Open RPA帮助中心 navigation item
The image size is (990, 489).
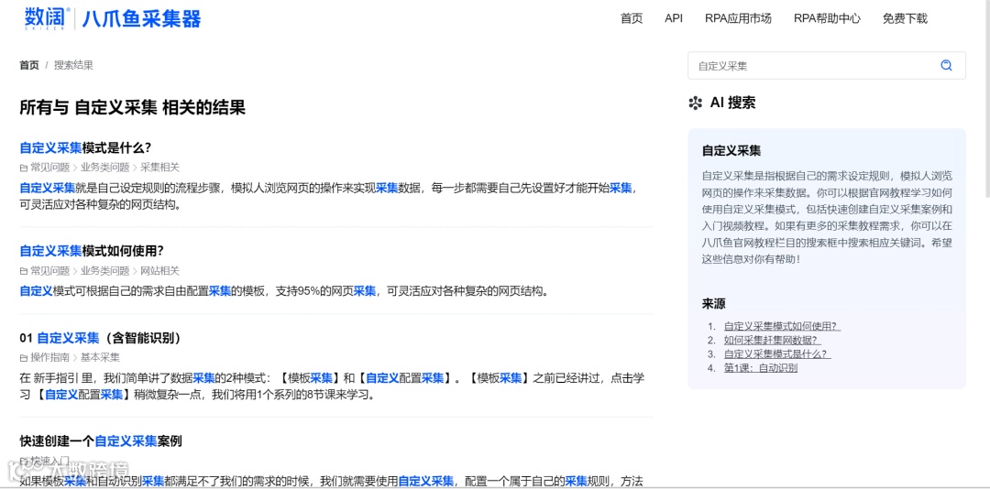[827, 18]
